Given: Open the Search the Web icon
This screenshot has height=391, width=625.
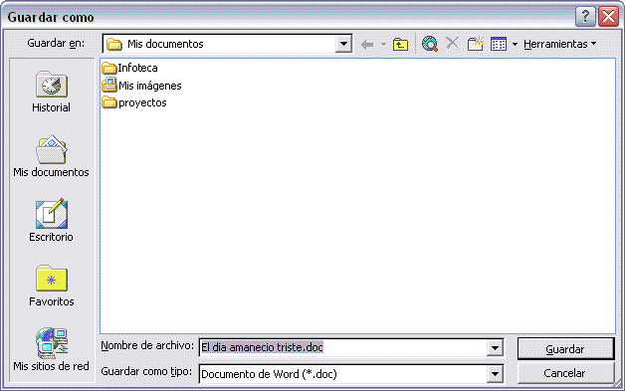Looking at the screenshot, I should tap(430, 44).
